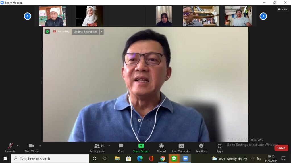Click the Record button

click(161, 148)
